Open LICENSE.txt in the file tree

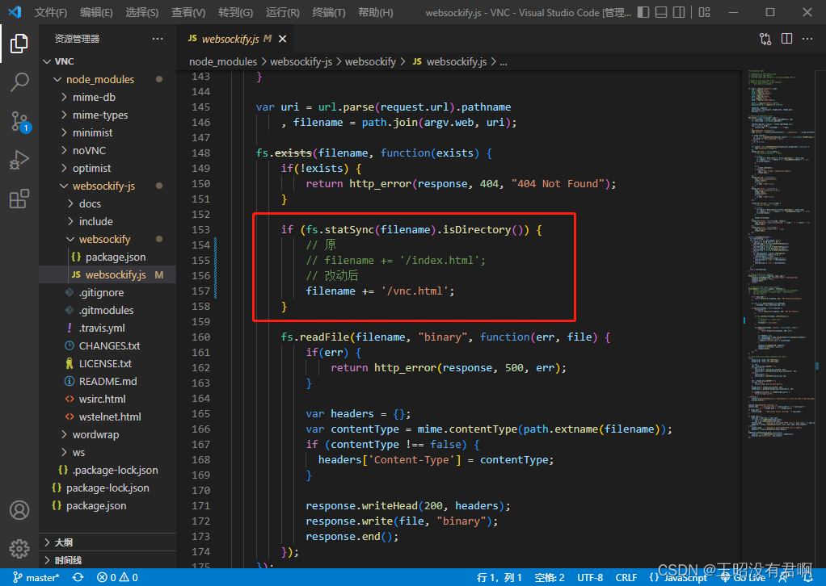pyautogui.click(x=107, y=363)
